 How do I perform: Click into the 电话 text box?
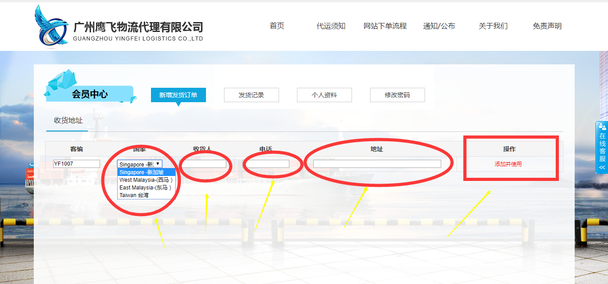point(266,164)
